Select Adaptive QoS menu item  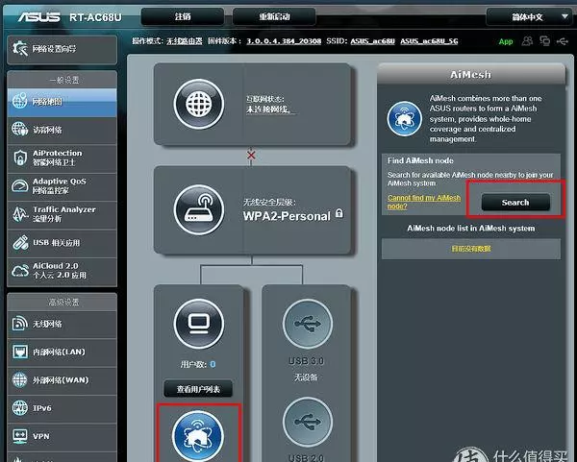(x=63, y=186)
